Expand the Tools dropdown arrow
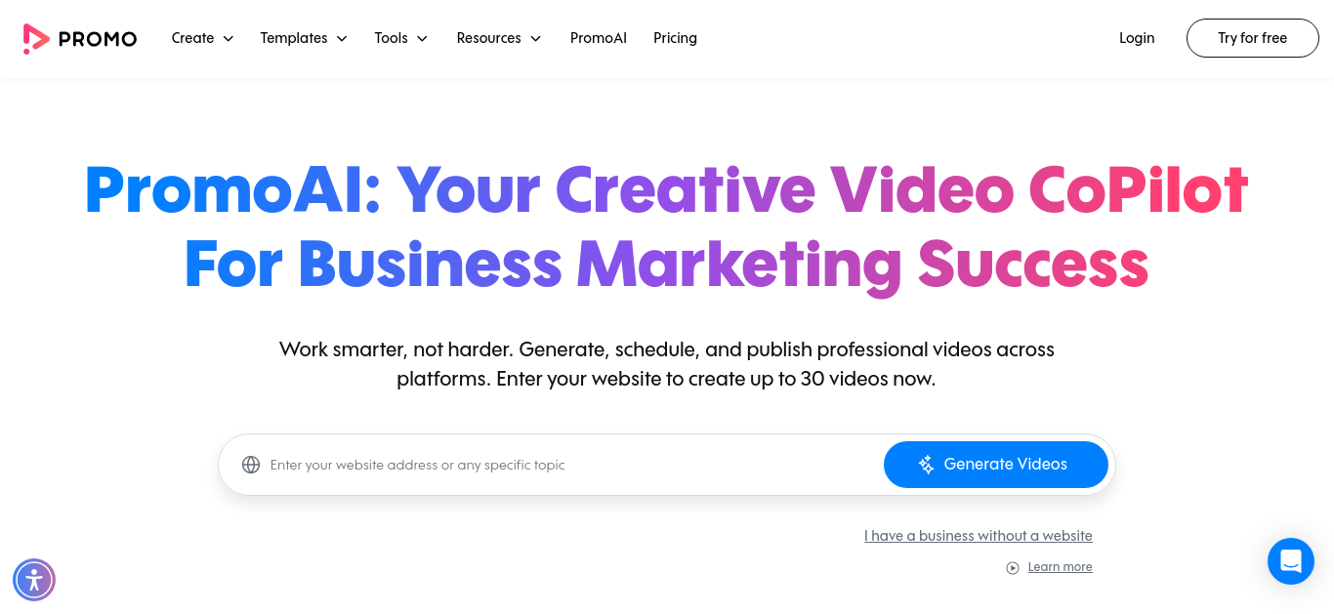This screenshot has height=614, width=1334. (x=422, y=39)
